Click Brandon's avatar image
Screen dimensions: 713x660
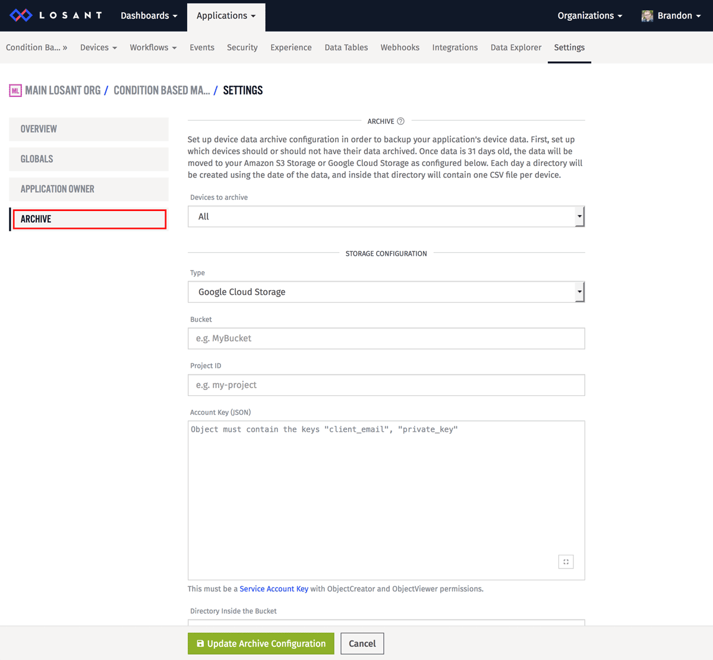[x=647, y=16]
